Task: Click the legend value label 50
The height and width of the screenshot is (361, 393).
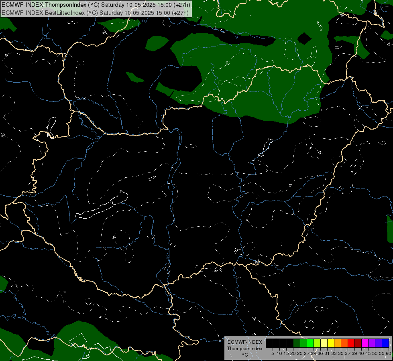Action: click(375, 353)
